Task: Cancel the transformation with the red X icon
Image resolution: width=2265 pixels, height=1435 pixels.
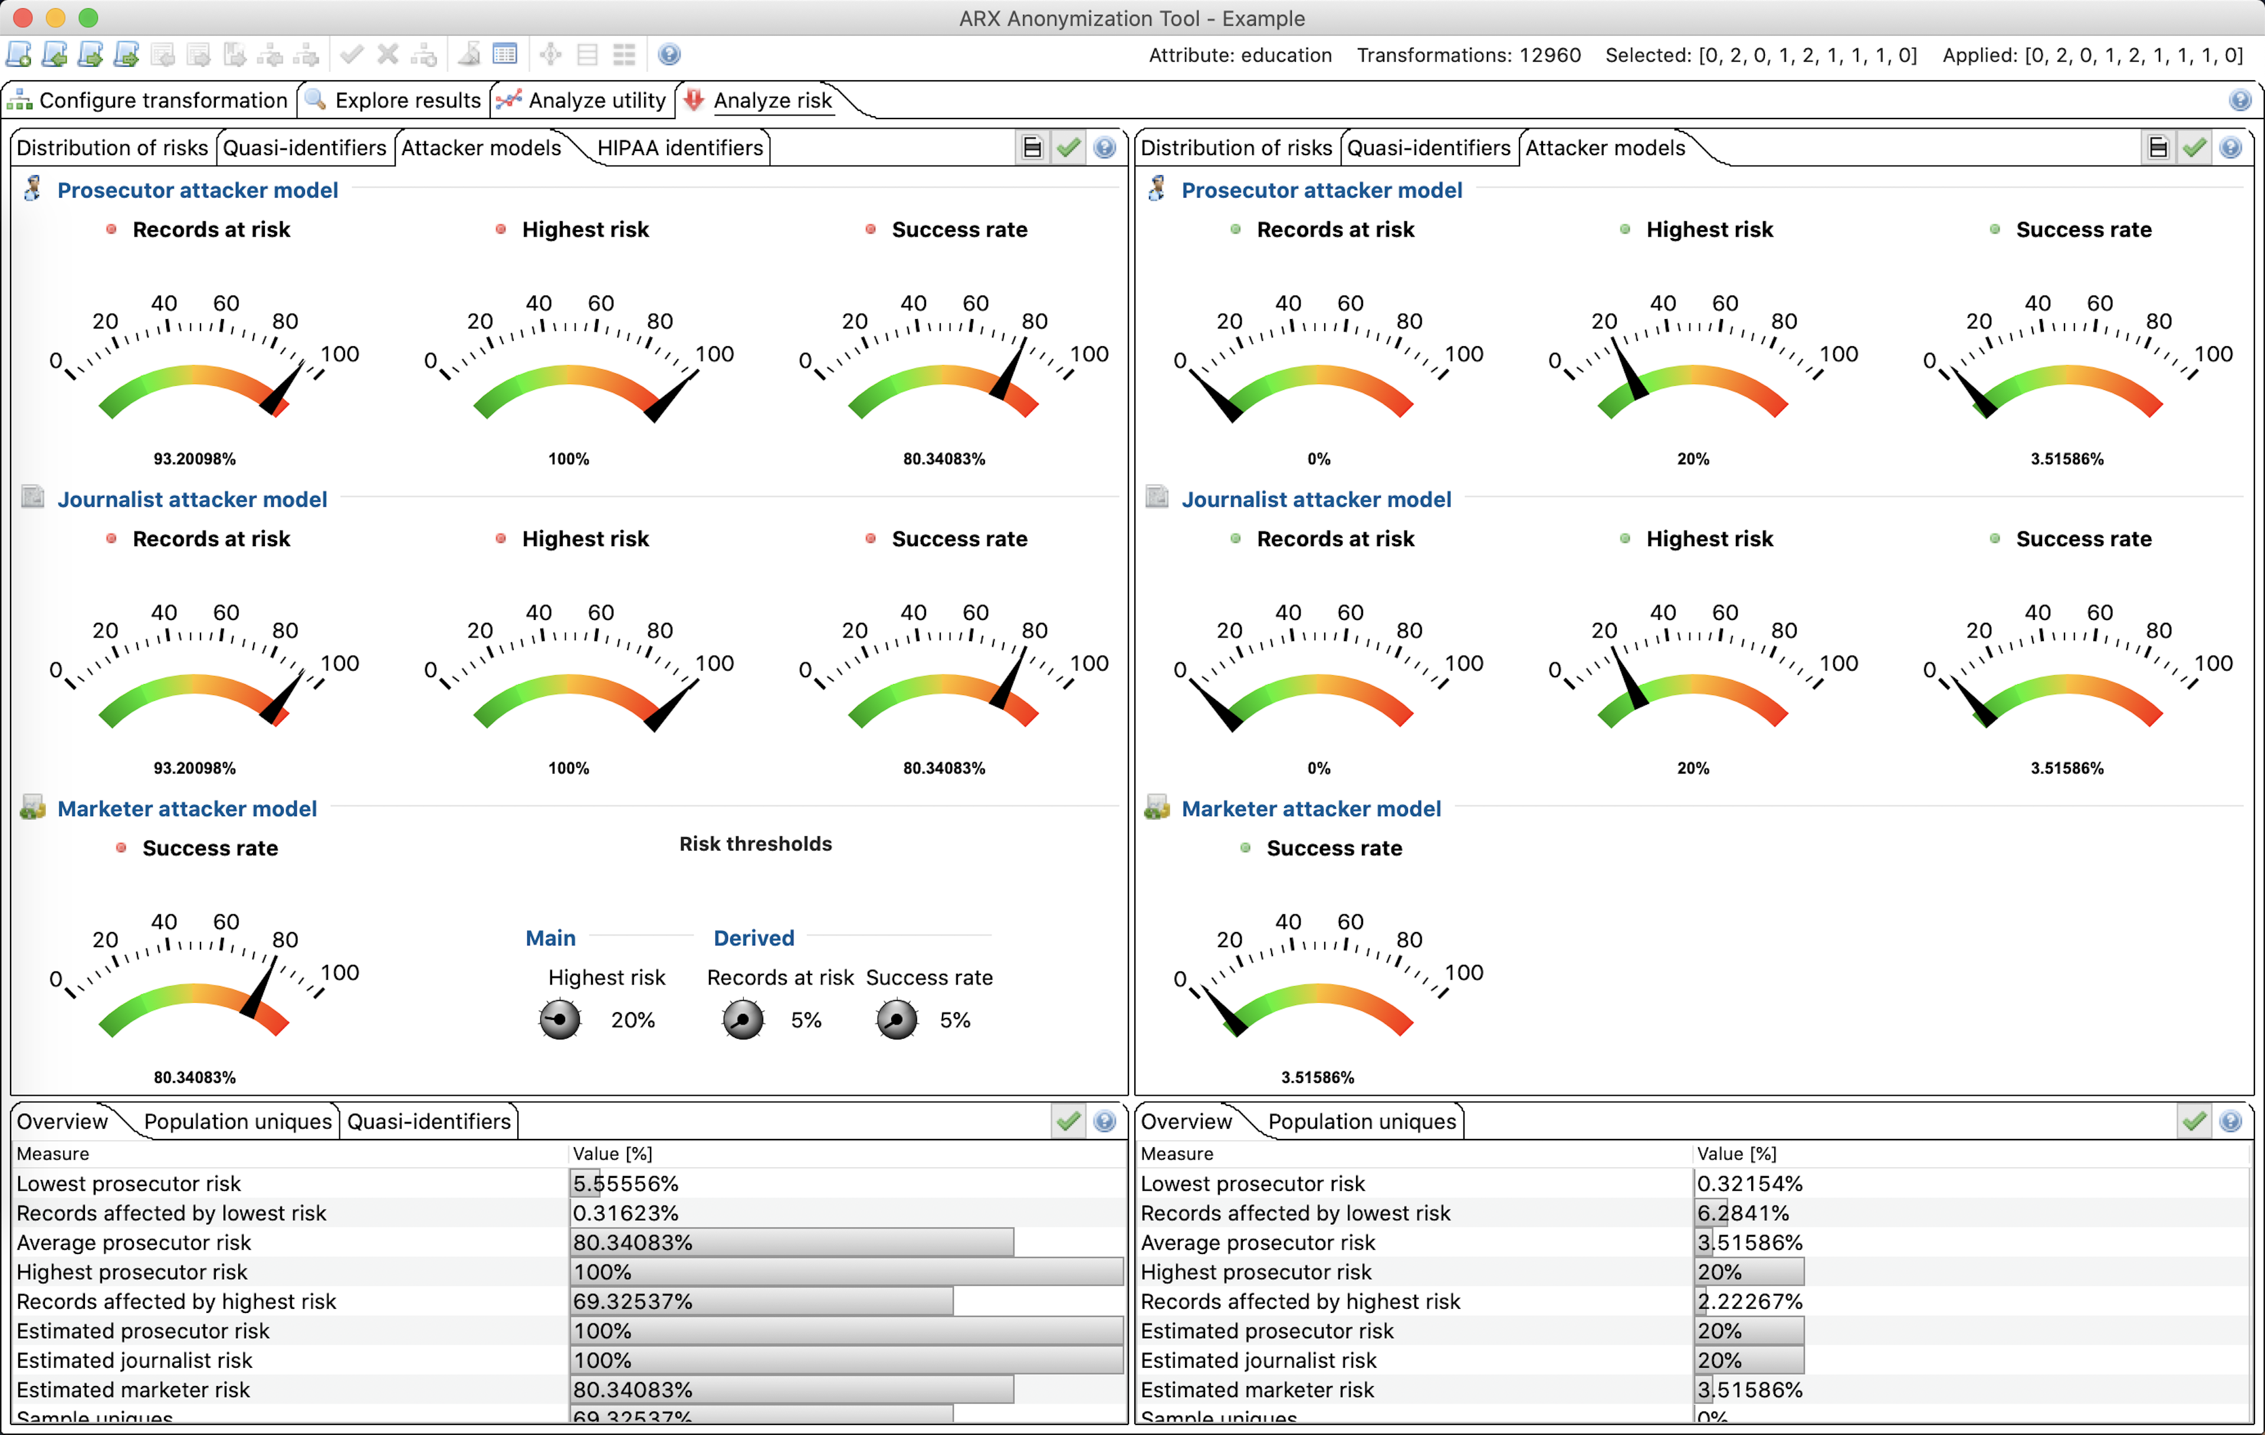Action: (x=386, y=54)
